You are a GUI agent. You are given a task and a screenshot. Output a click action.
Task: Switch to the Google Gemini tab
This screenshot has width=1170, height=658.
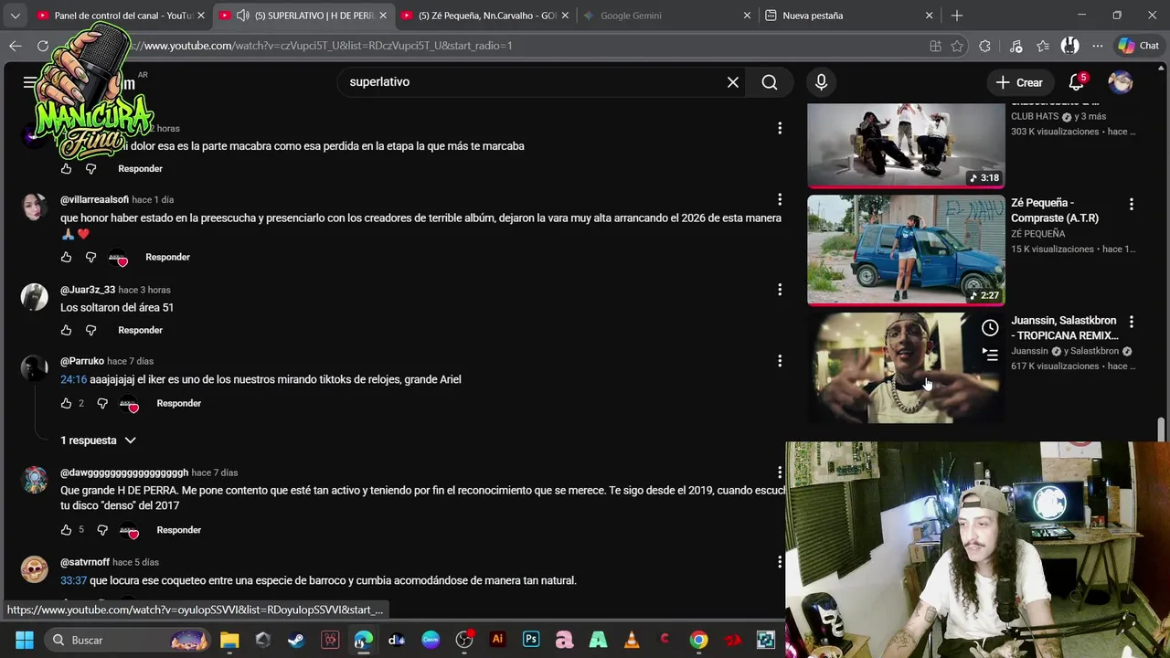point(667,16)
